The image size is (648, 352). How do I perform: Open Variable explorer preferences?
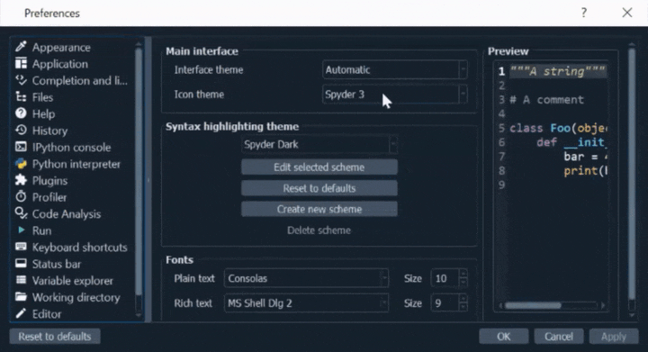(x=72, y=281)
